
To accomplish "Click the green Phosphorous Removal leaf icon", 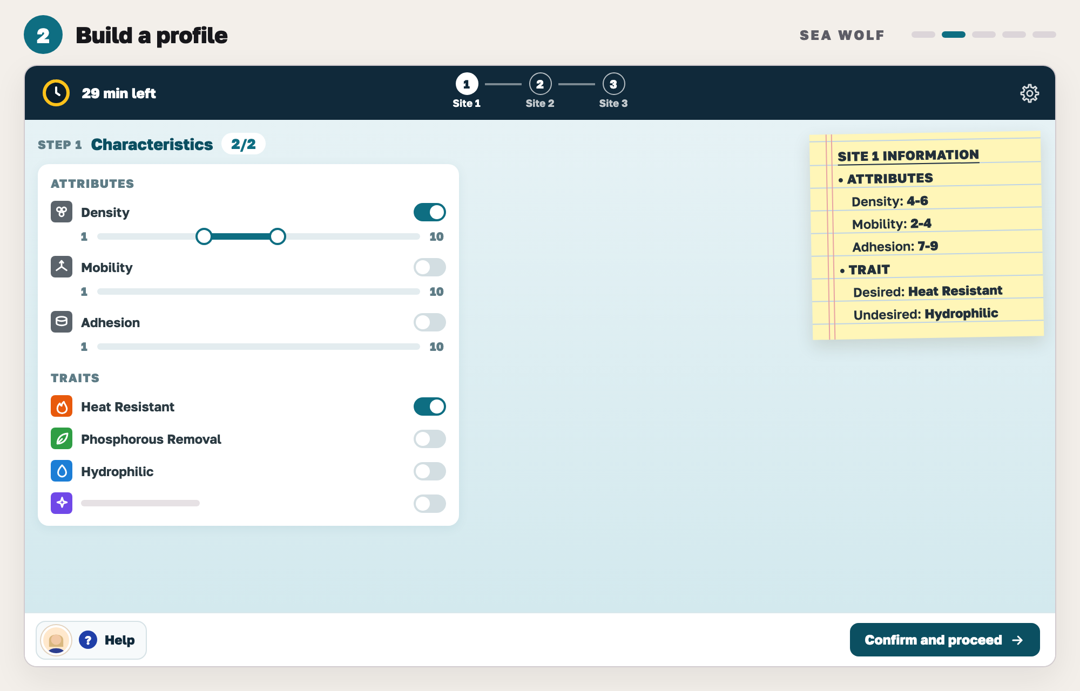I will [62, 438].
